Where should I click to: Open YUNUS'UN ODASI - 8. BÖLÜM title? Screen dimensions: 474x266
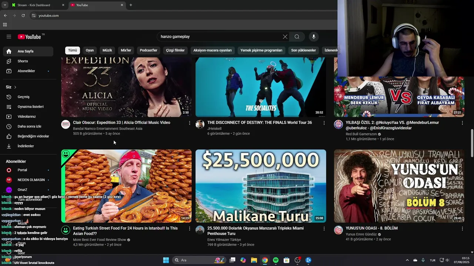(x=372, y=228)
